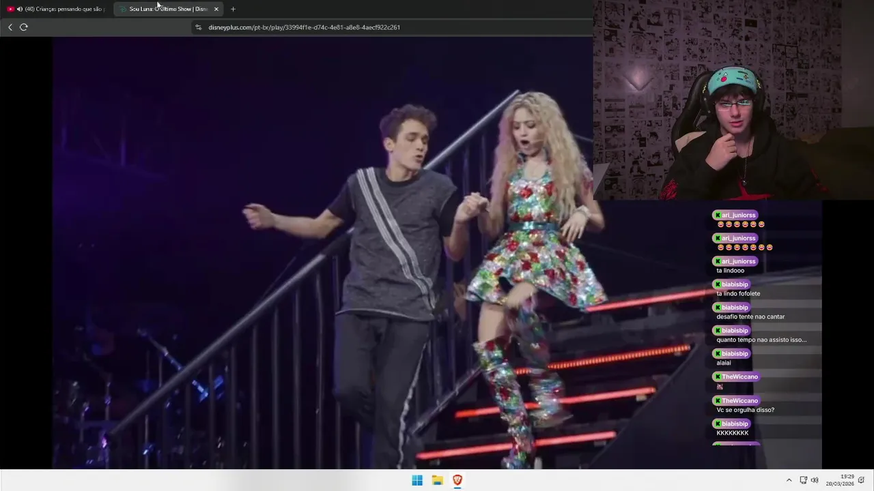Viewport: 874px width, 491px height.
Task: Click the network icon in system tray
Action: click(x=804, y=480)
